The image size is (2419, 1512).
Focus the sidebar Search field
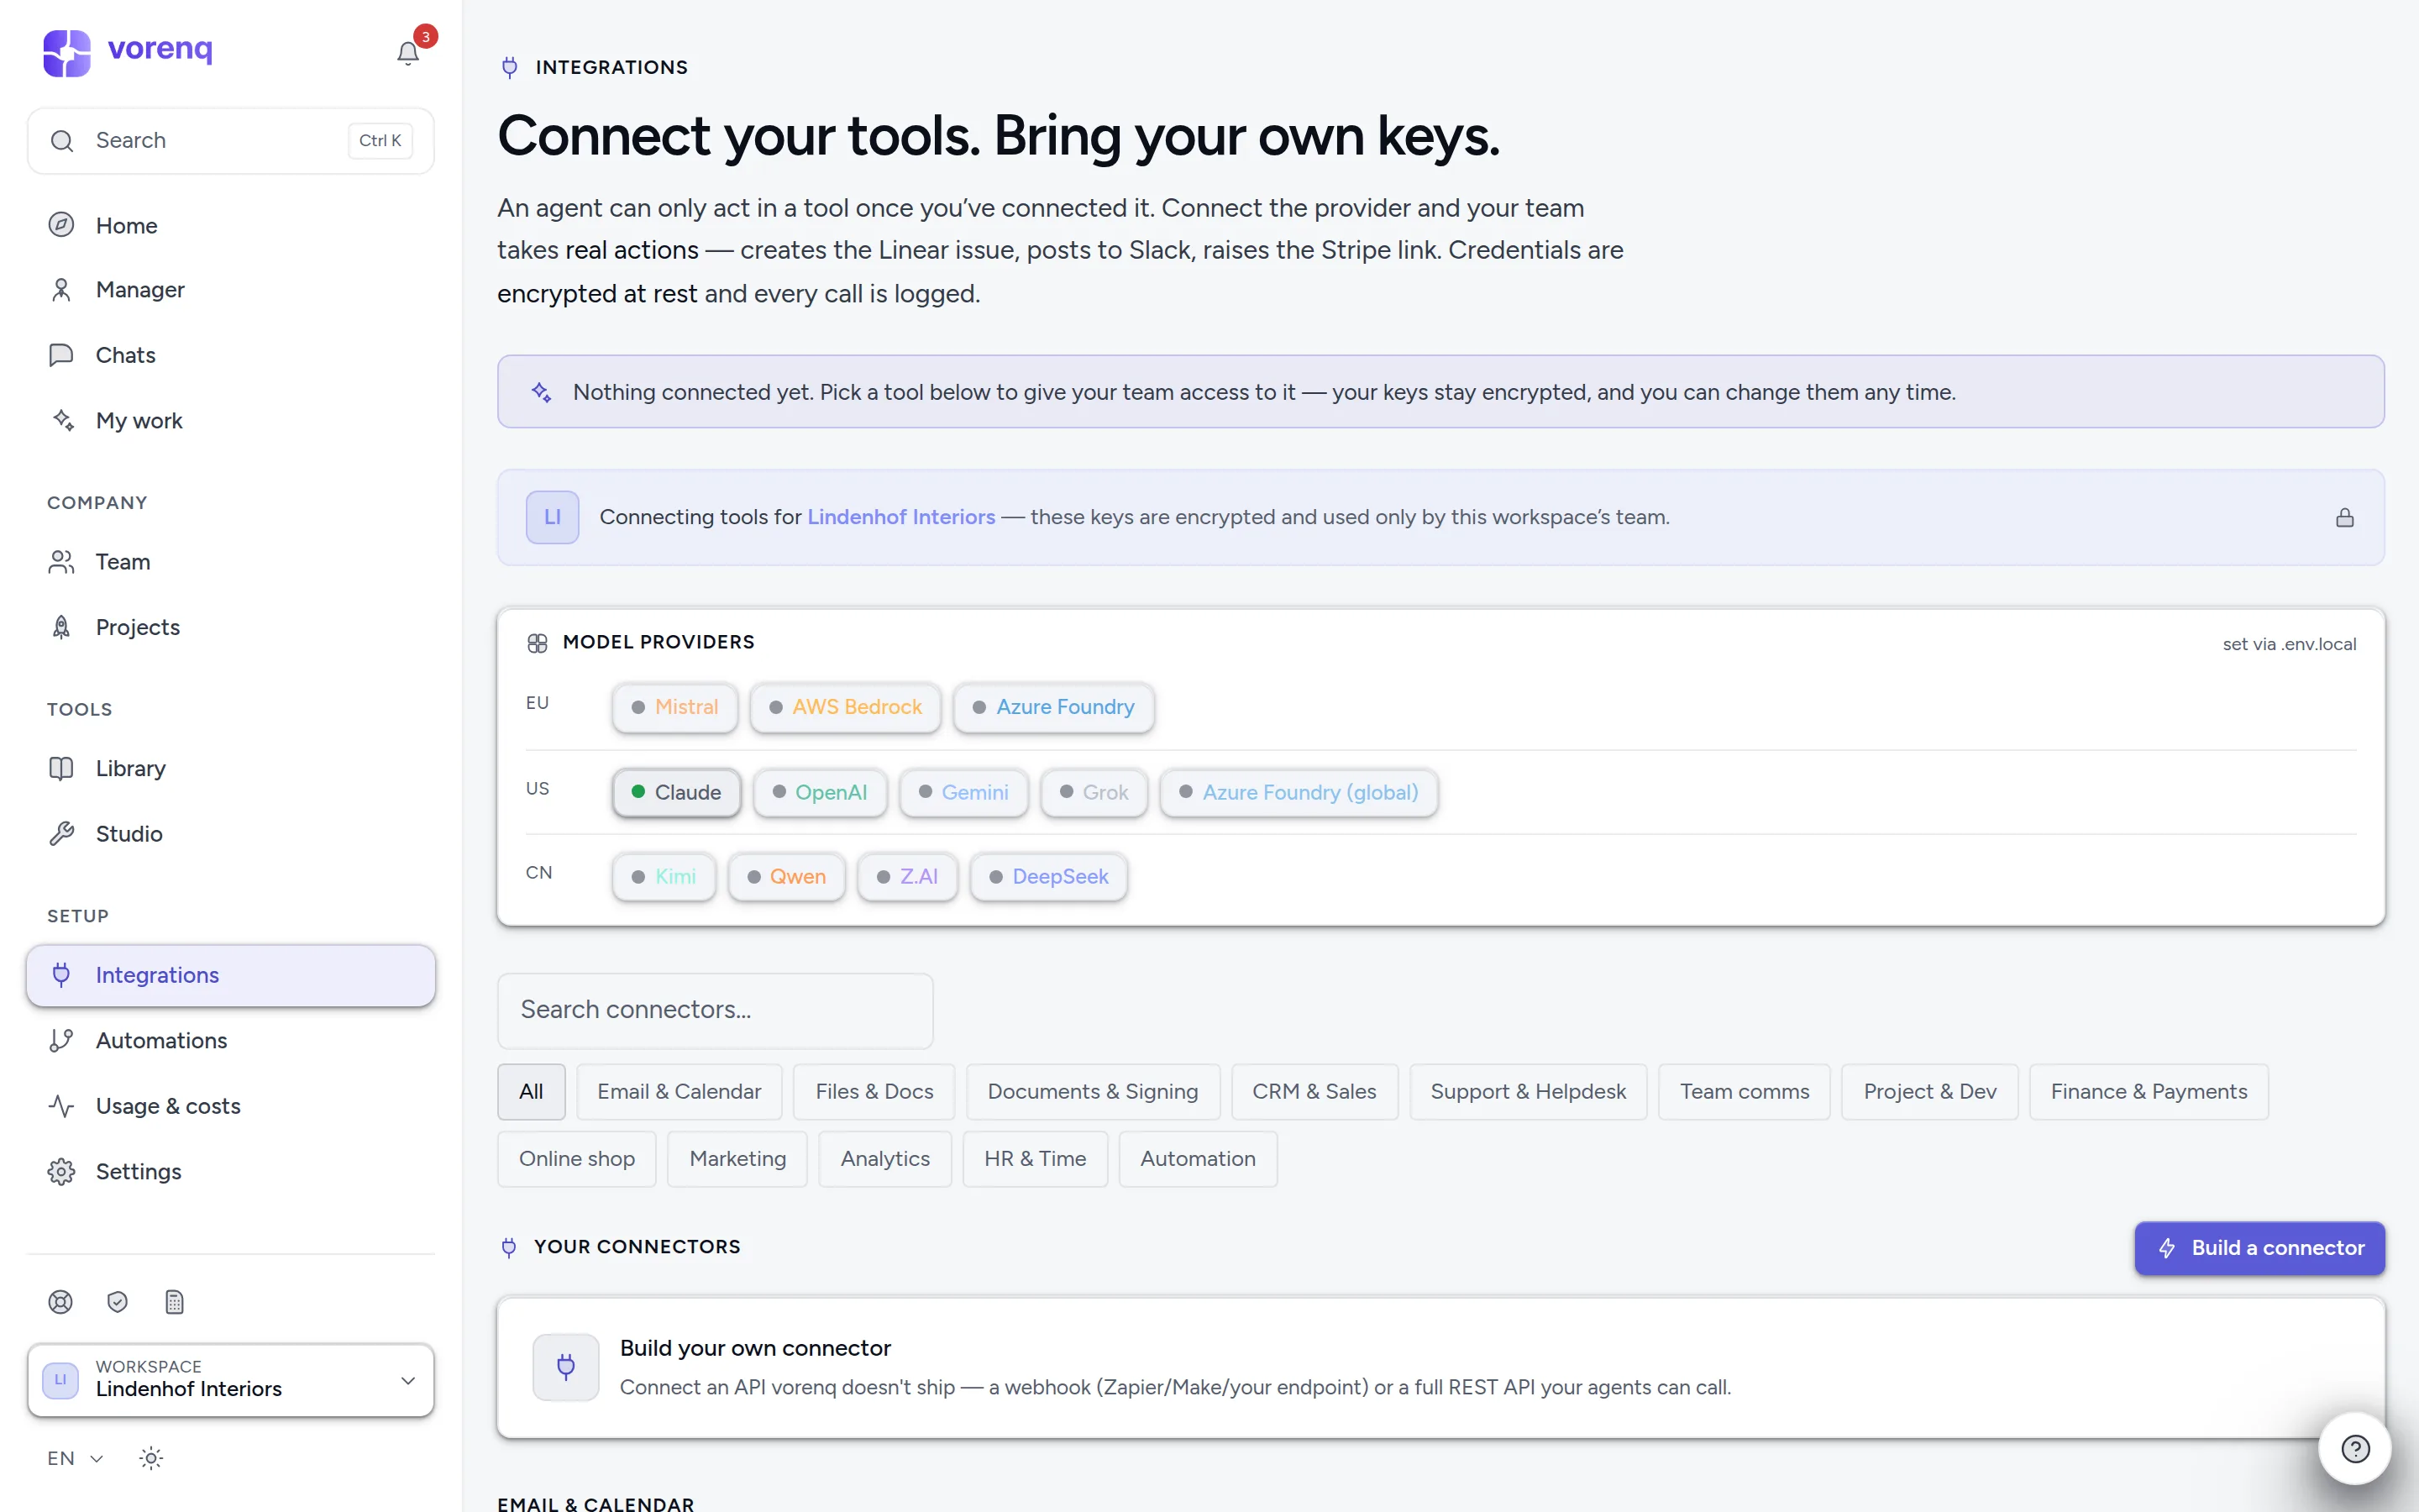coord(231,141)
